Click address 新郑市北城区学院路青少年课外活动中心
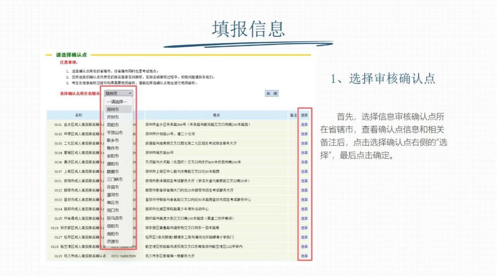This screenshot has width=497, height=276. (x=177, y=209)
